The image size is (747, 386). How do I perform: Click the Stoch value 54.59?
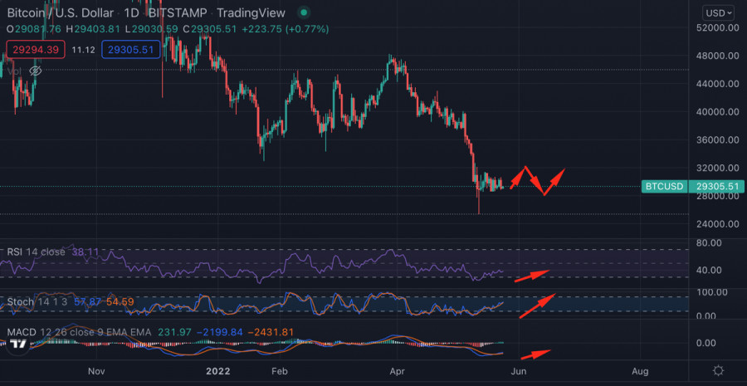[x=120, y=301]
